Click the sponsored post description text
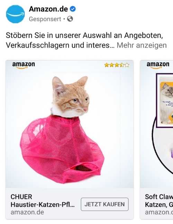The image size is (173, 224). coord(86,40)
